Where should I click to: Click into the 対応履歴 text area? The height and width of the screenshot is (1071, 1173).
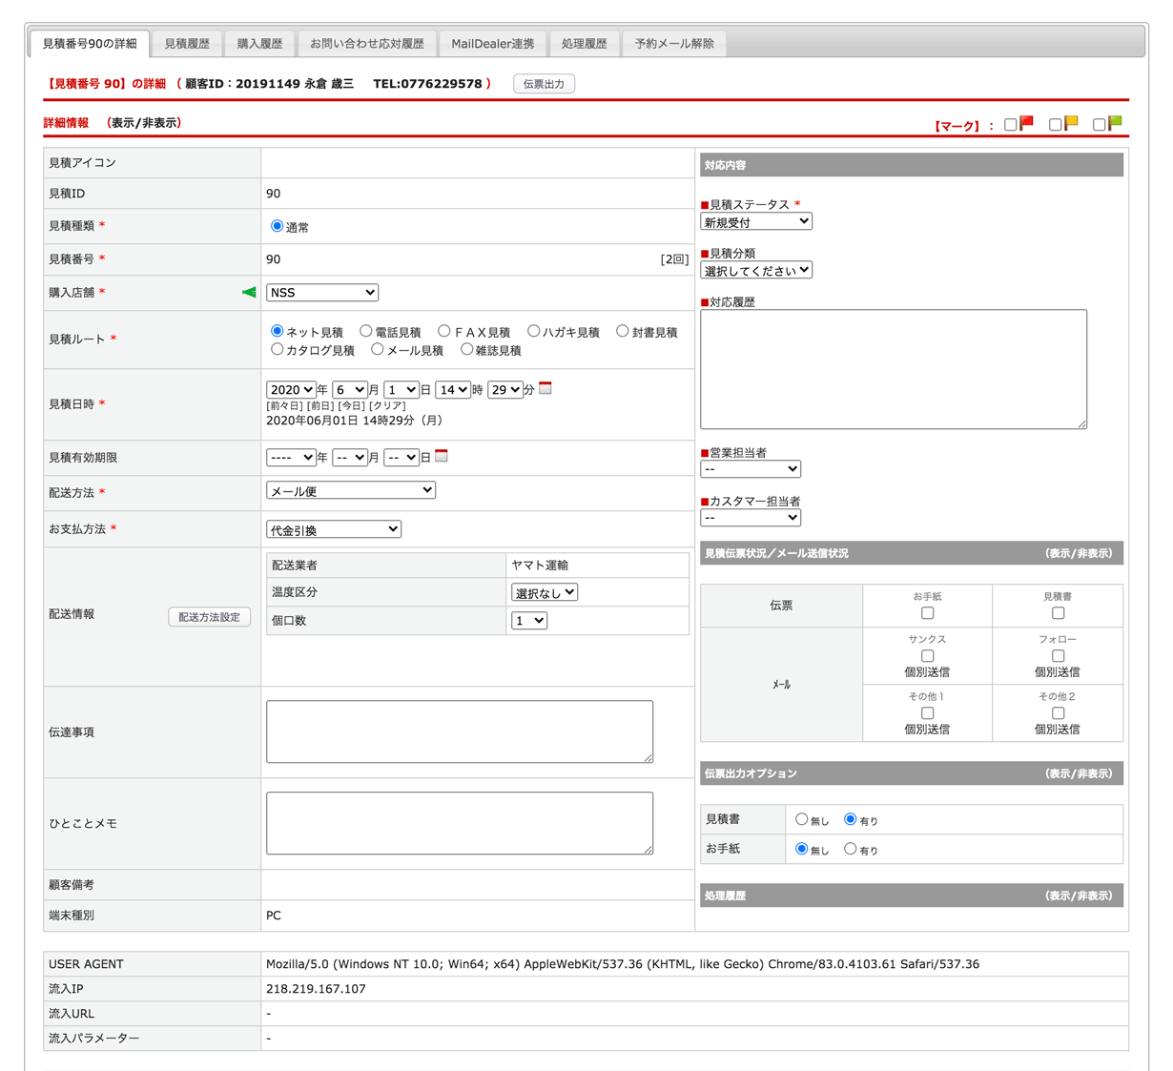894,369
